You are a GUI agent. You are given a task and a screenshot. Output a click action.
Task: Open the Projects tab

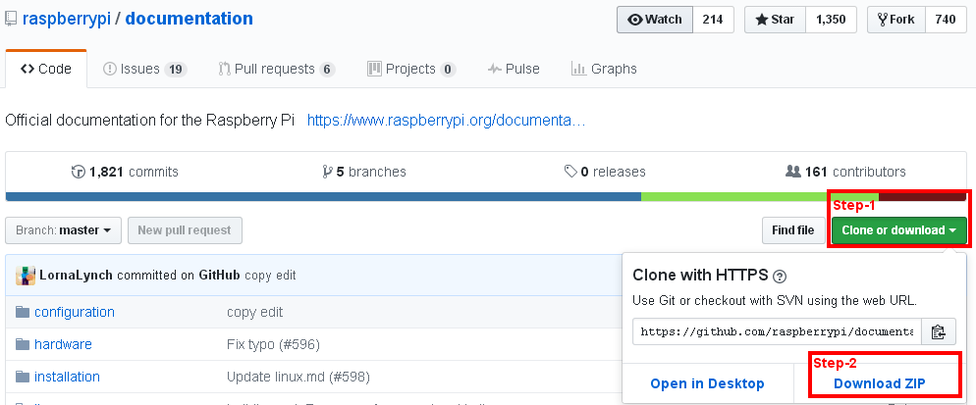coord(410,69)
